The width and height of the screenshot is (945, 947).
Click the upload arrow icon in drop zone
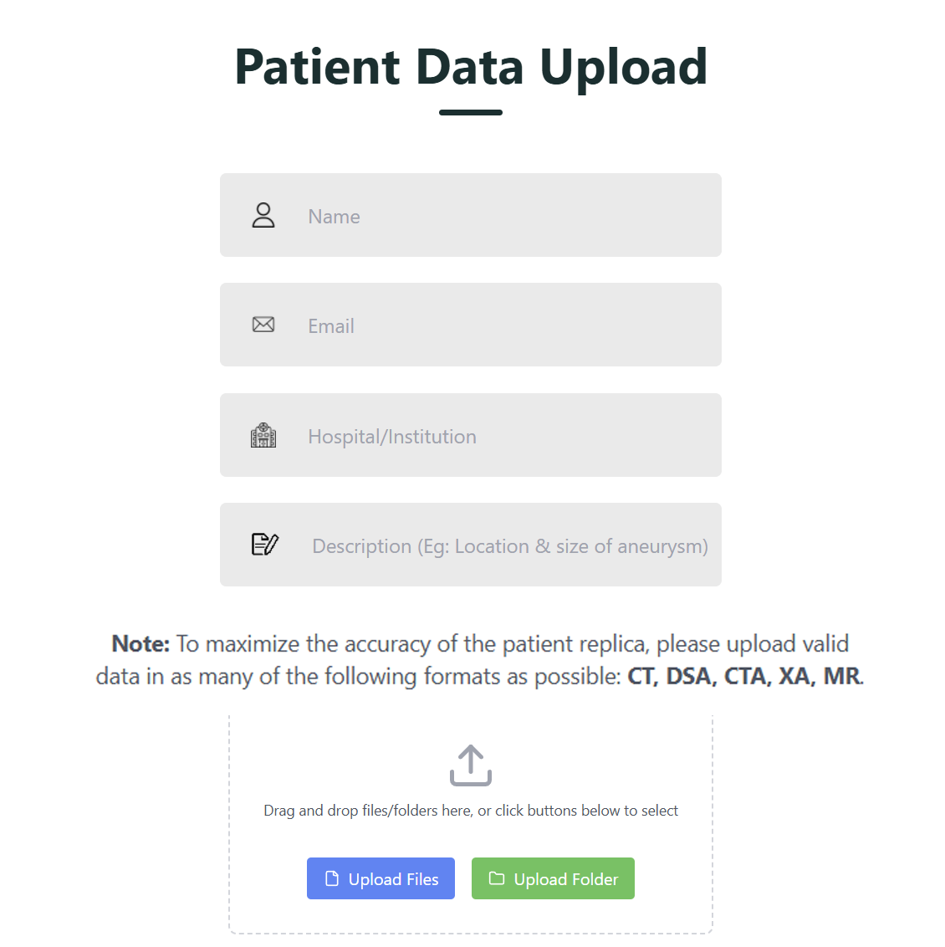coord(471,765)
